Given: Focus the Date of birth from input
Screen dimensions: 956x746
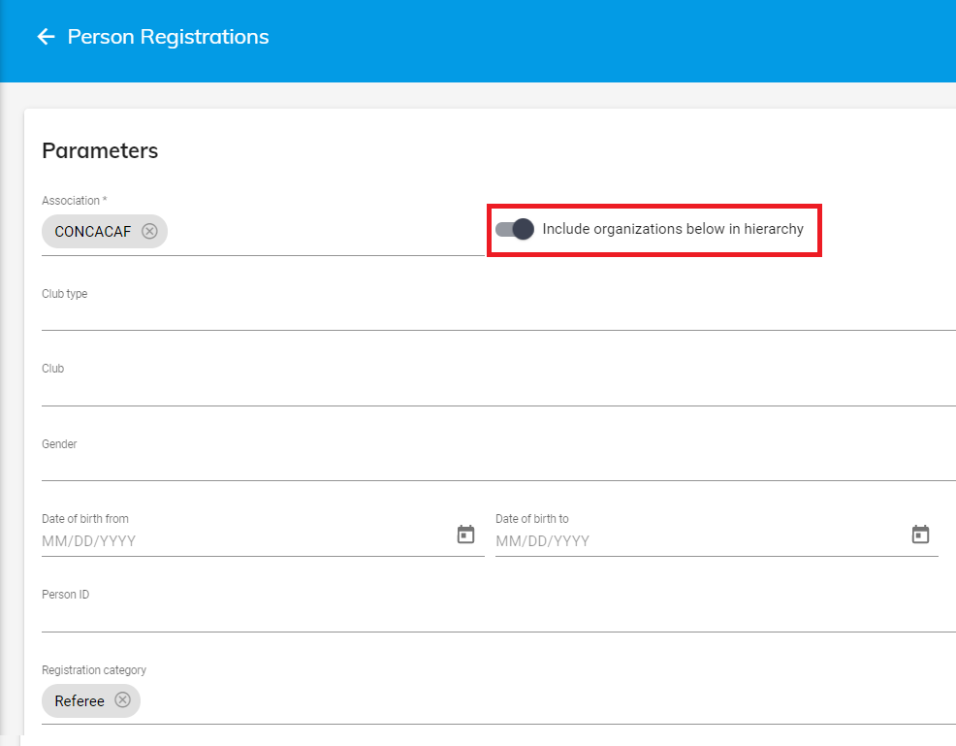Looking at the screenshot, I should coord(242,540).
